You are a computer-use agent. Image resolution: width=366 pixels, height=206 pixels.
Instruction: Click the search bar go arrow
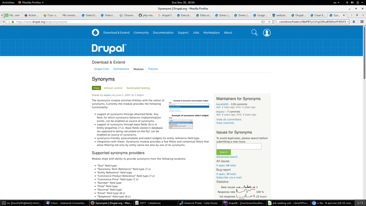(347, 22)
